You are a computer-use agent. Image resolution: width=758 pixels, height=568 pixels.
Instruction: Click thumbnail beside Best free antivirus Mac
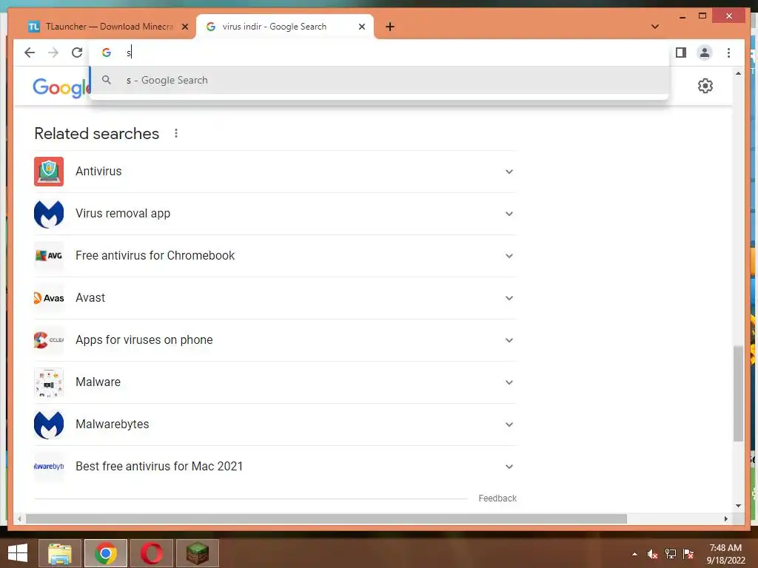tap(49, 467)
